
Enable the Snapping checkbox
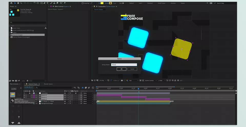(83, 3)
